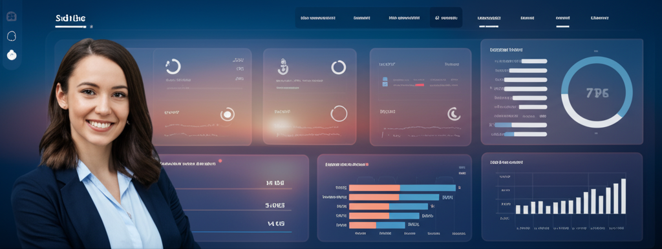Open the highlighted dark tab with icon
This screenshot has height=249, width=662.
point(446,18)
